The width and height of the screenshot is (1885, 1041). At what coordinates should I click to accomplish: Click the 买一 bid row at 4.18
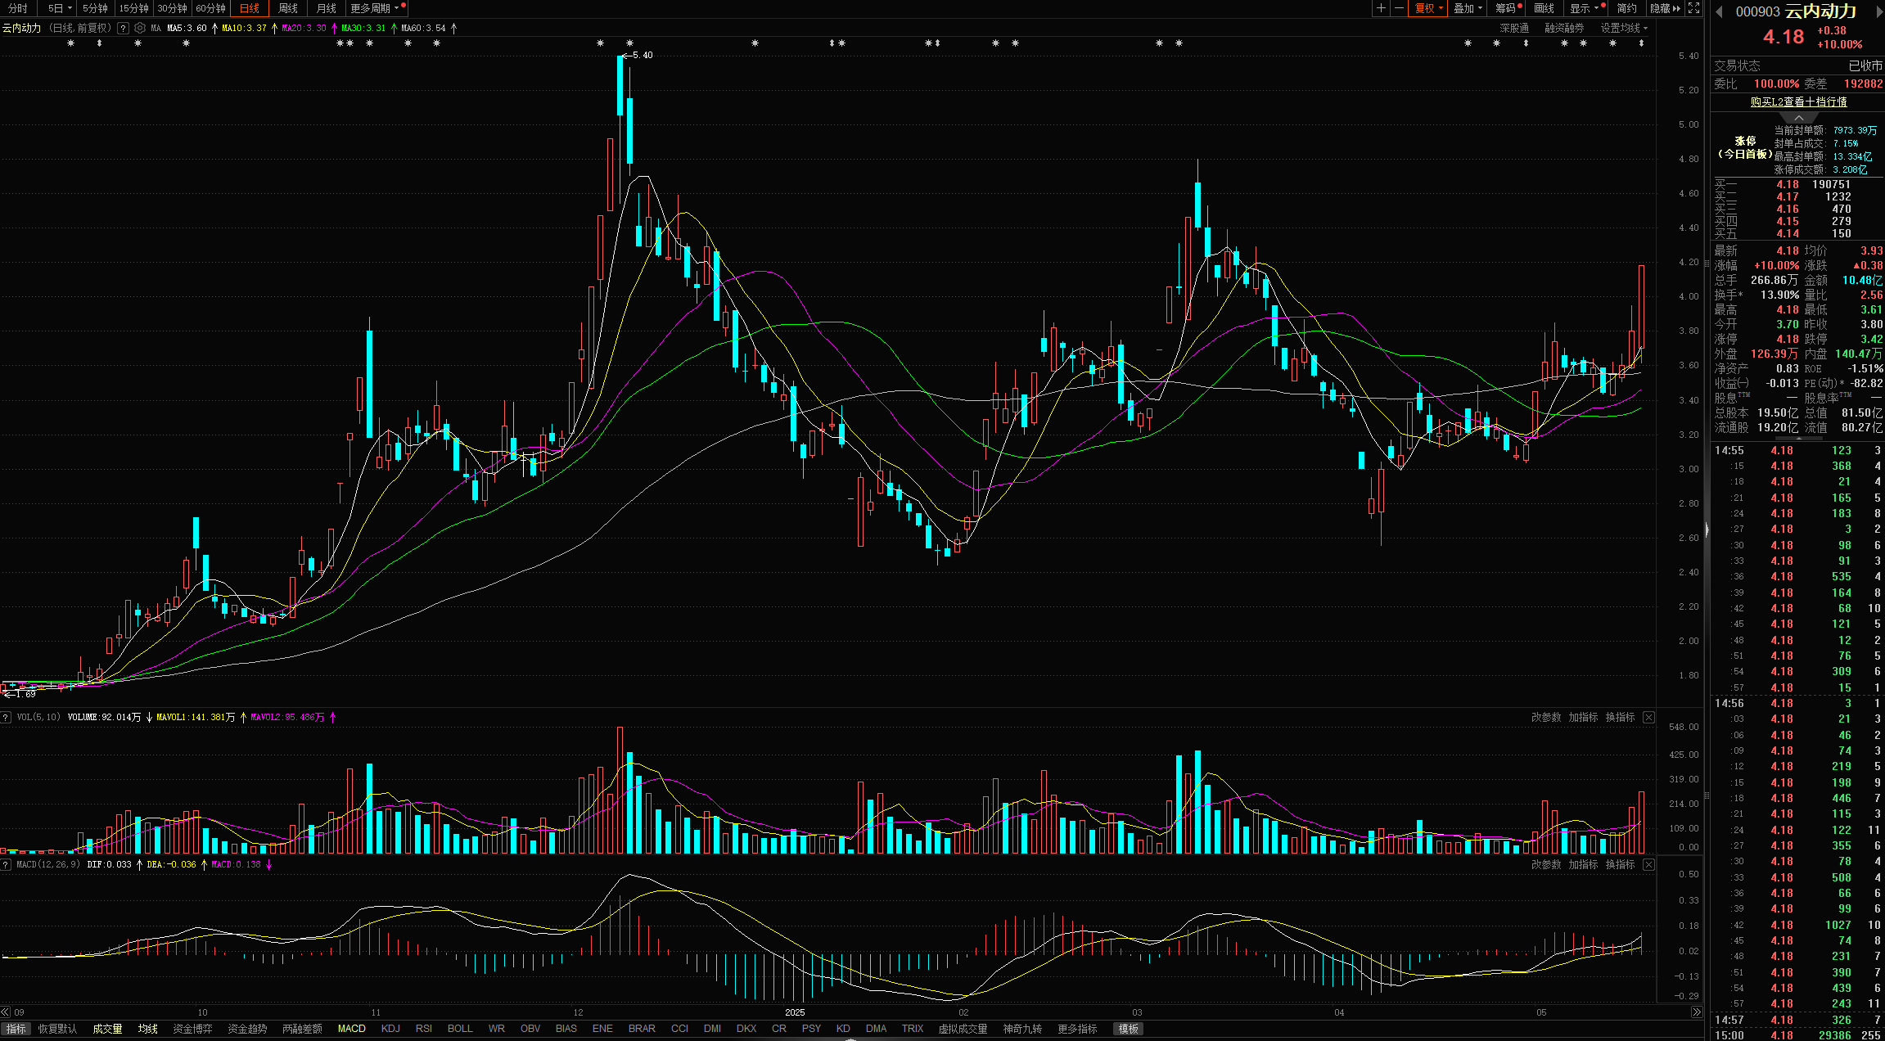[1797, 185]
